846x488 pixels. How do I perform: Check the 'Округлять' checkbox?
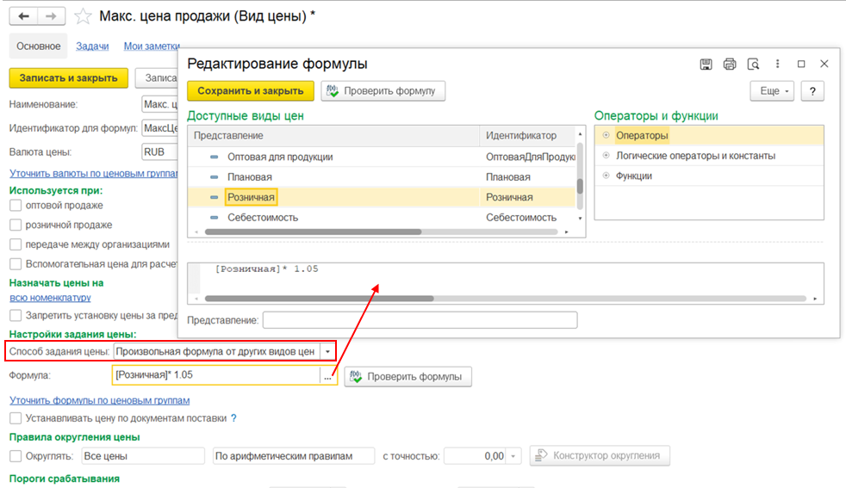pos(16,456)
